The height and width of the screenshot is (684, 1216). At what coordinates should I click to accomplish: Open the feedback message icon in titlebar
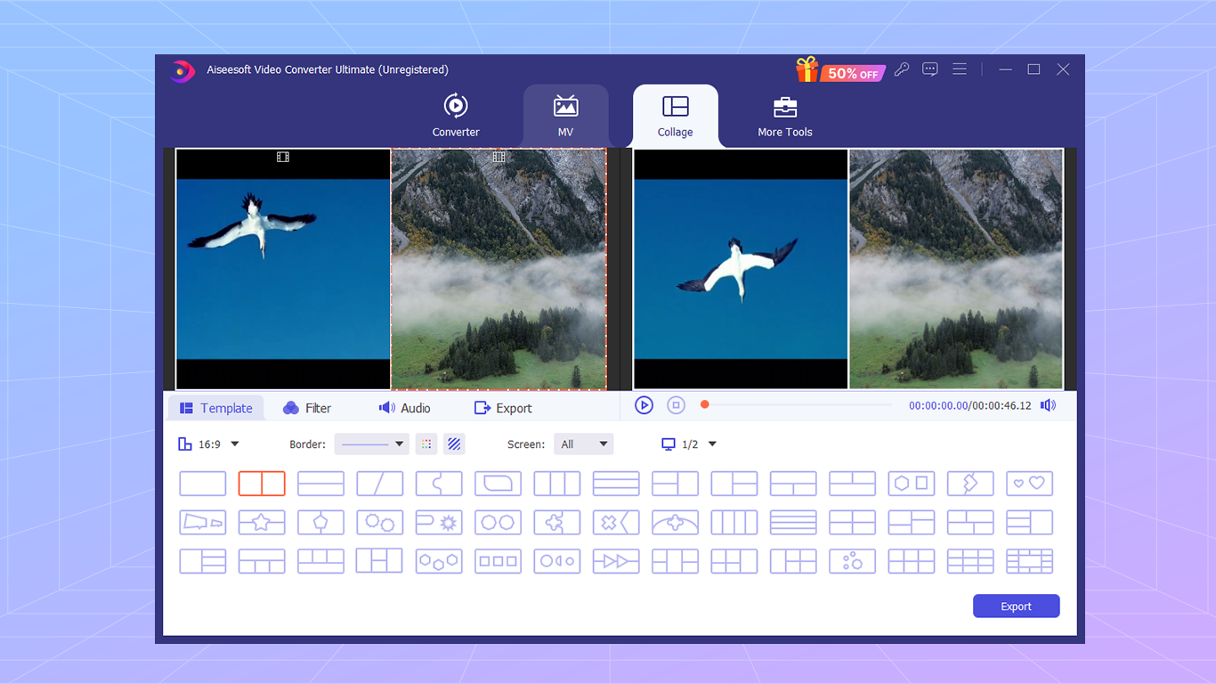(929, 69)
